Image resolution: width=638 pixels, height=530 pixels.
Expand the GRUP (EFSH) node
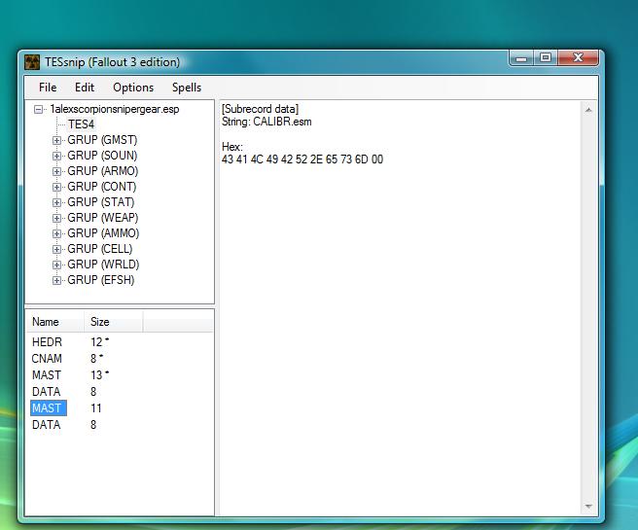click(x=56, y=281)
